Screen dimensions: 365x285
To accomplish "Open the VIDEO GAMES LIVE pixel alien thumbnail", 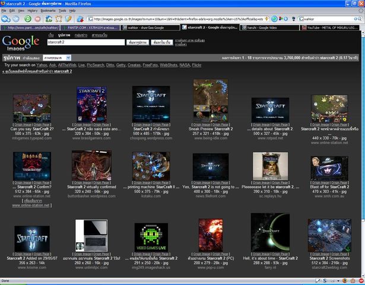I will coord(151,237).
